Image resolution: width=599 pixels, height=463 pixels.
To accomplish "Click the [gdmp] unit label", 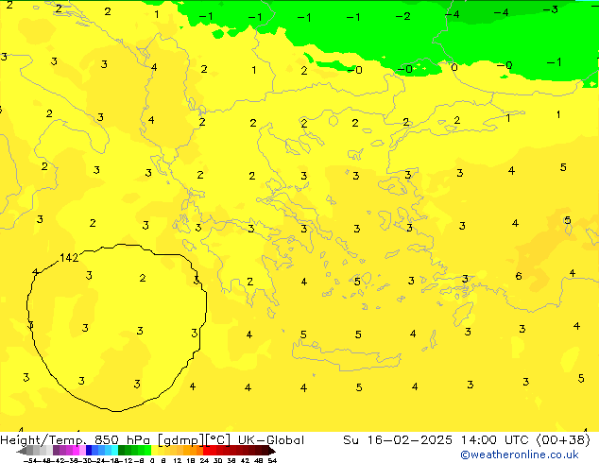I will point(181,440).
